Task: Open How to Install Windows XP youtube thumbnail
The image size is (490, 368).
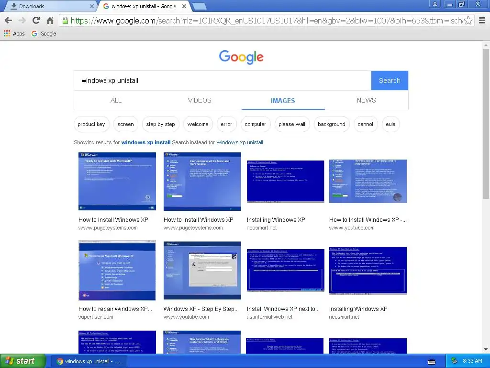Action: click(x=368, y=181)
